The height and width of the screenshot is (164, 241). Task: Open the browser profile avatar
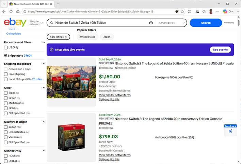click(x=211, y=12)
